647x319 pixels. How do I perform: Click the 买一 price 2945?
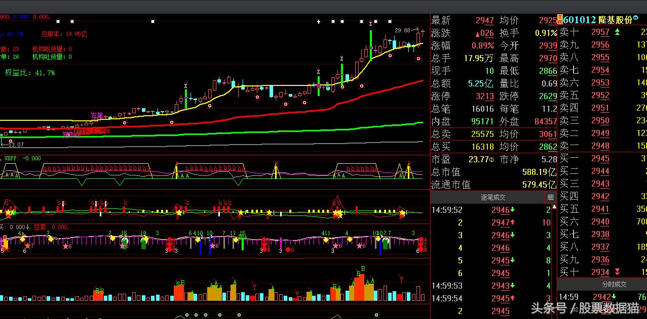click(600, 159)
